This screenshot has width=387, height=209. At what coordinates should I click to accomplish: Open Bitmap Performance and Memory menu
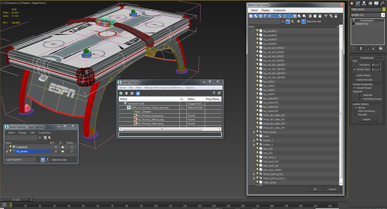tap(164, 88)
